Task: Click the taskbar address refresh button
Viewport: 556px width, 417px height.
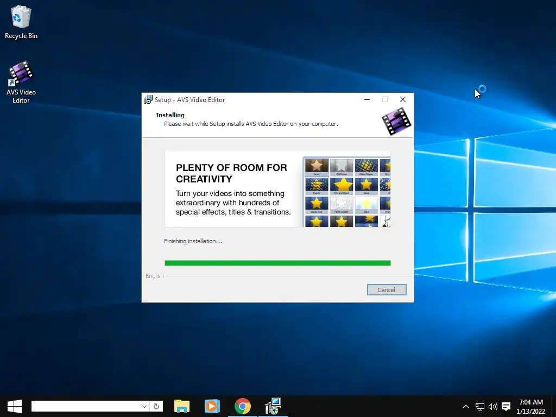Action: click(x=156, y=406)
